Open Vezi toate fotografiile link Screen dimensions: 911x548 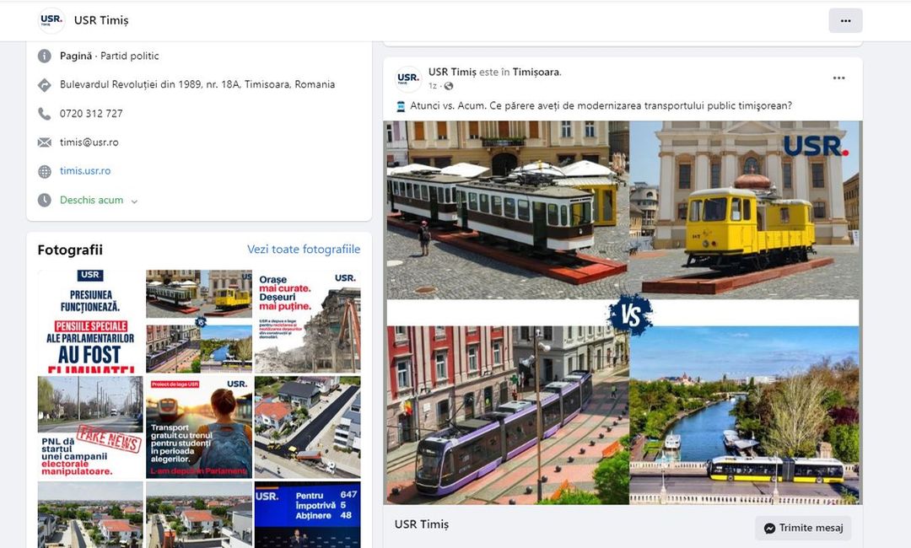[304, 249]
